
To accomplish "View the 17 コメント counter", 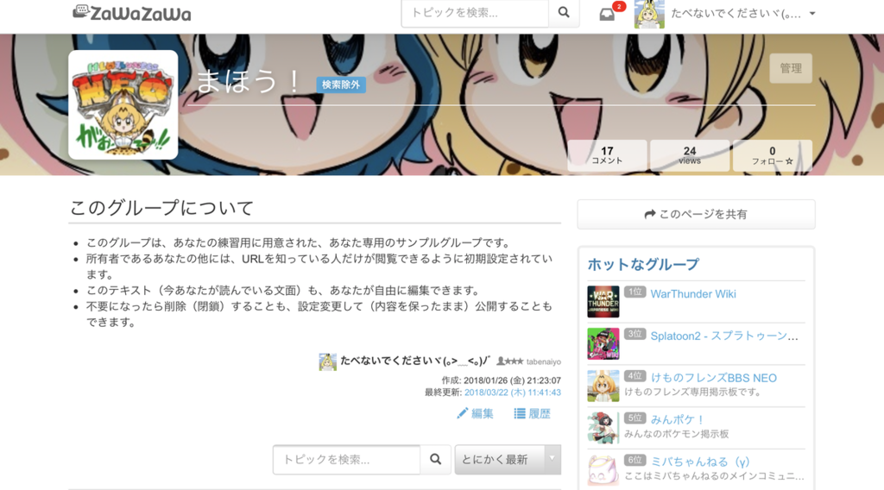I will [x=607, y=155].
